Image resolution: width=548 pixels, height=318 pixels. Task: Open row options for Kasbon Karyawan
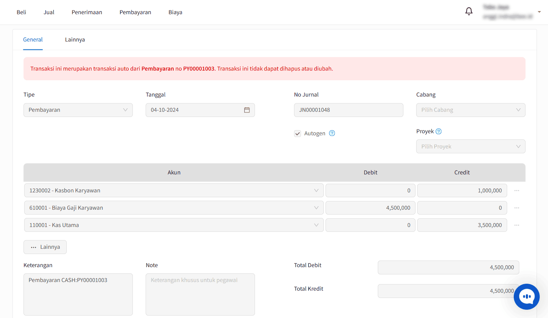click(x=517, y=191)
